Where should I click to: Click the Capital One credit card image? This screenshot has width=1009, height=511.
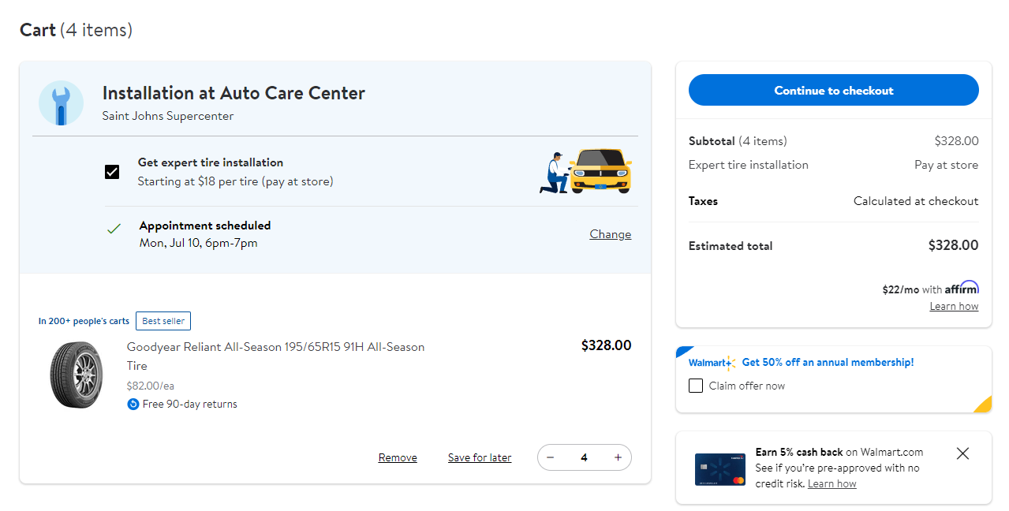(719, 469)
